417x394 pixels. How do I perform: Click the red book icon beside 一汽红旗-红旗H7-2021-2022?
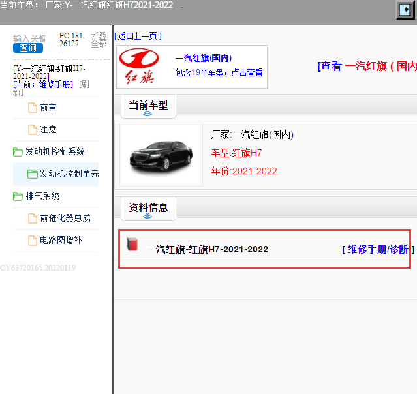[x=132, y=244]
